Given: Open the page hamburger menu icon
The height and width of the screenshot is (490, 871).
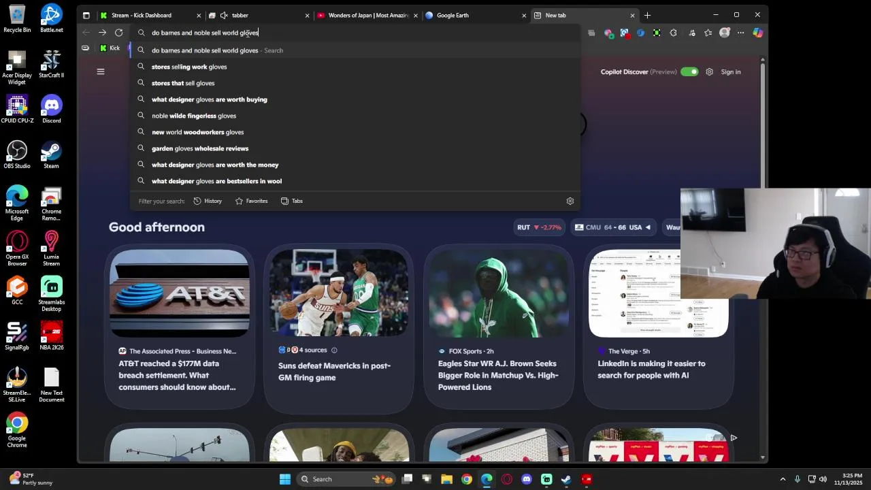Looking at the screenshot, I should point(101,71).
